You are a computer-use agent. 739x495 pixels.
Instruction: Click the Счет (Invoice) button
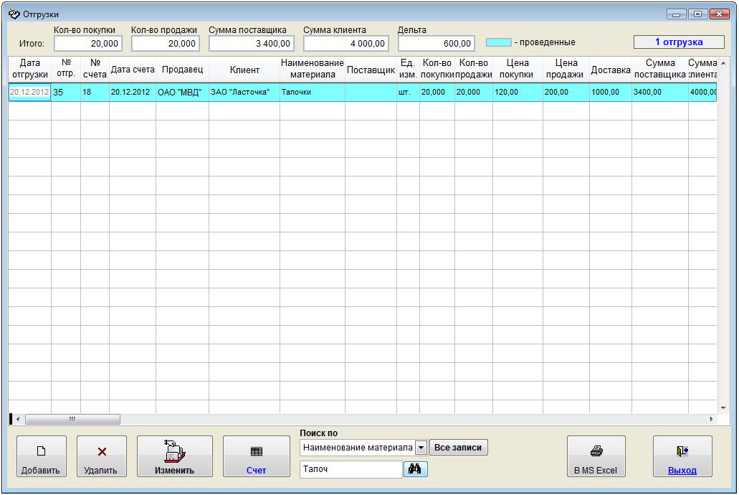pyautogui.click(x=256, y=456)
